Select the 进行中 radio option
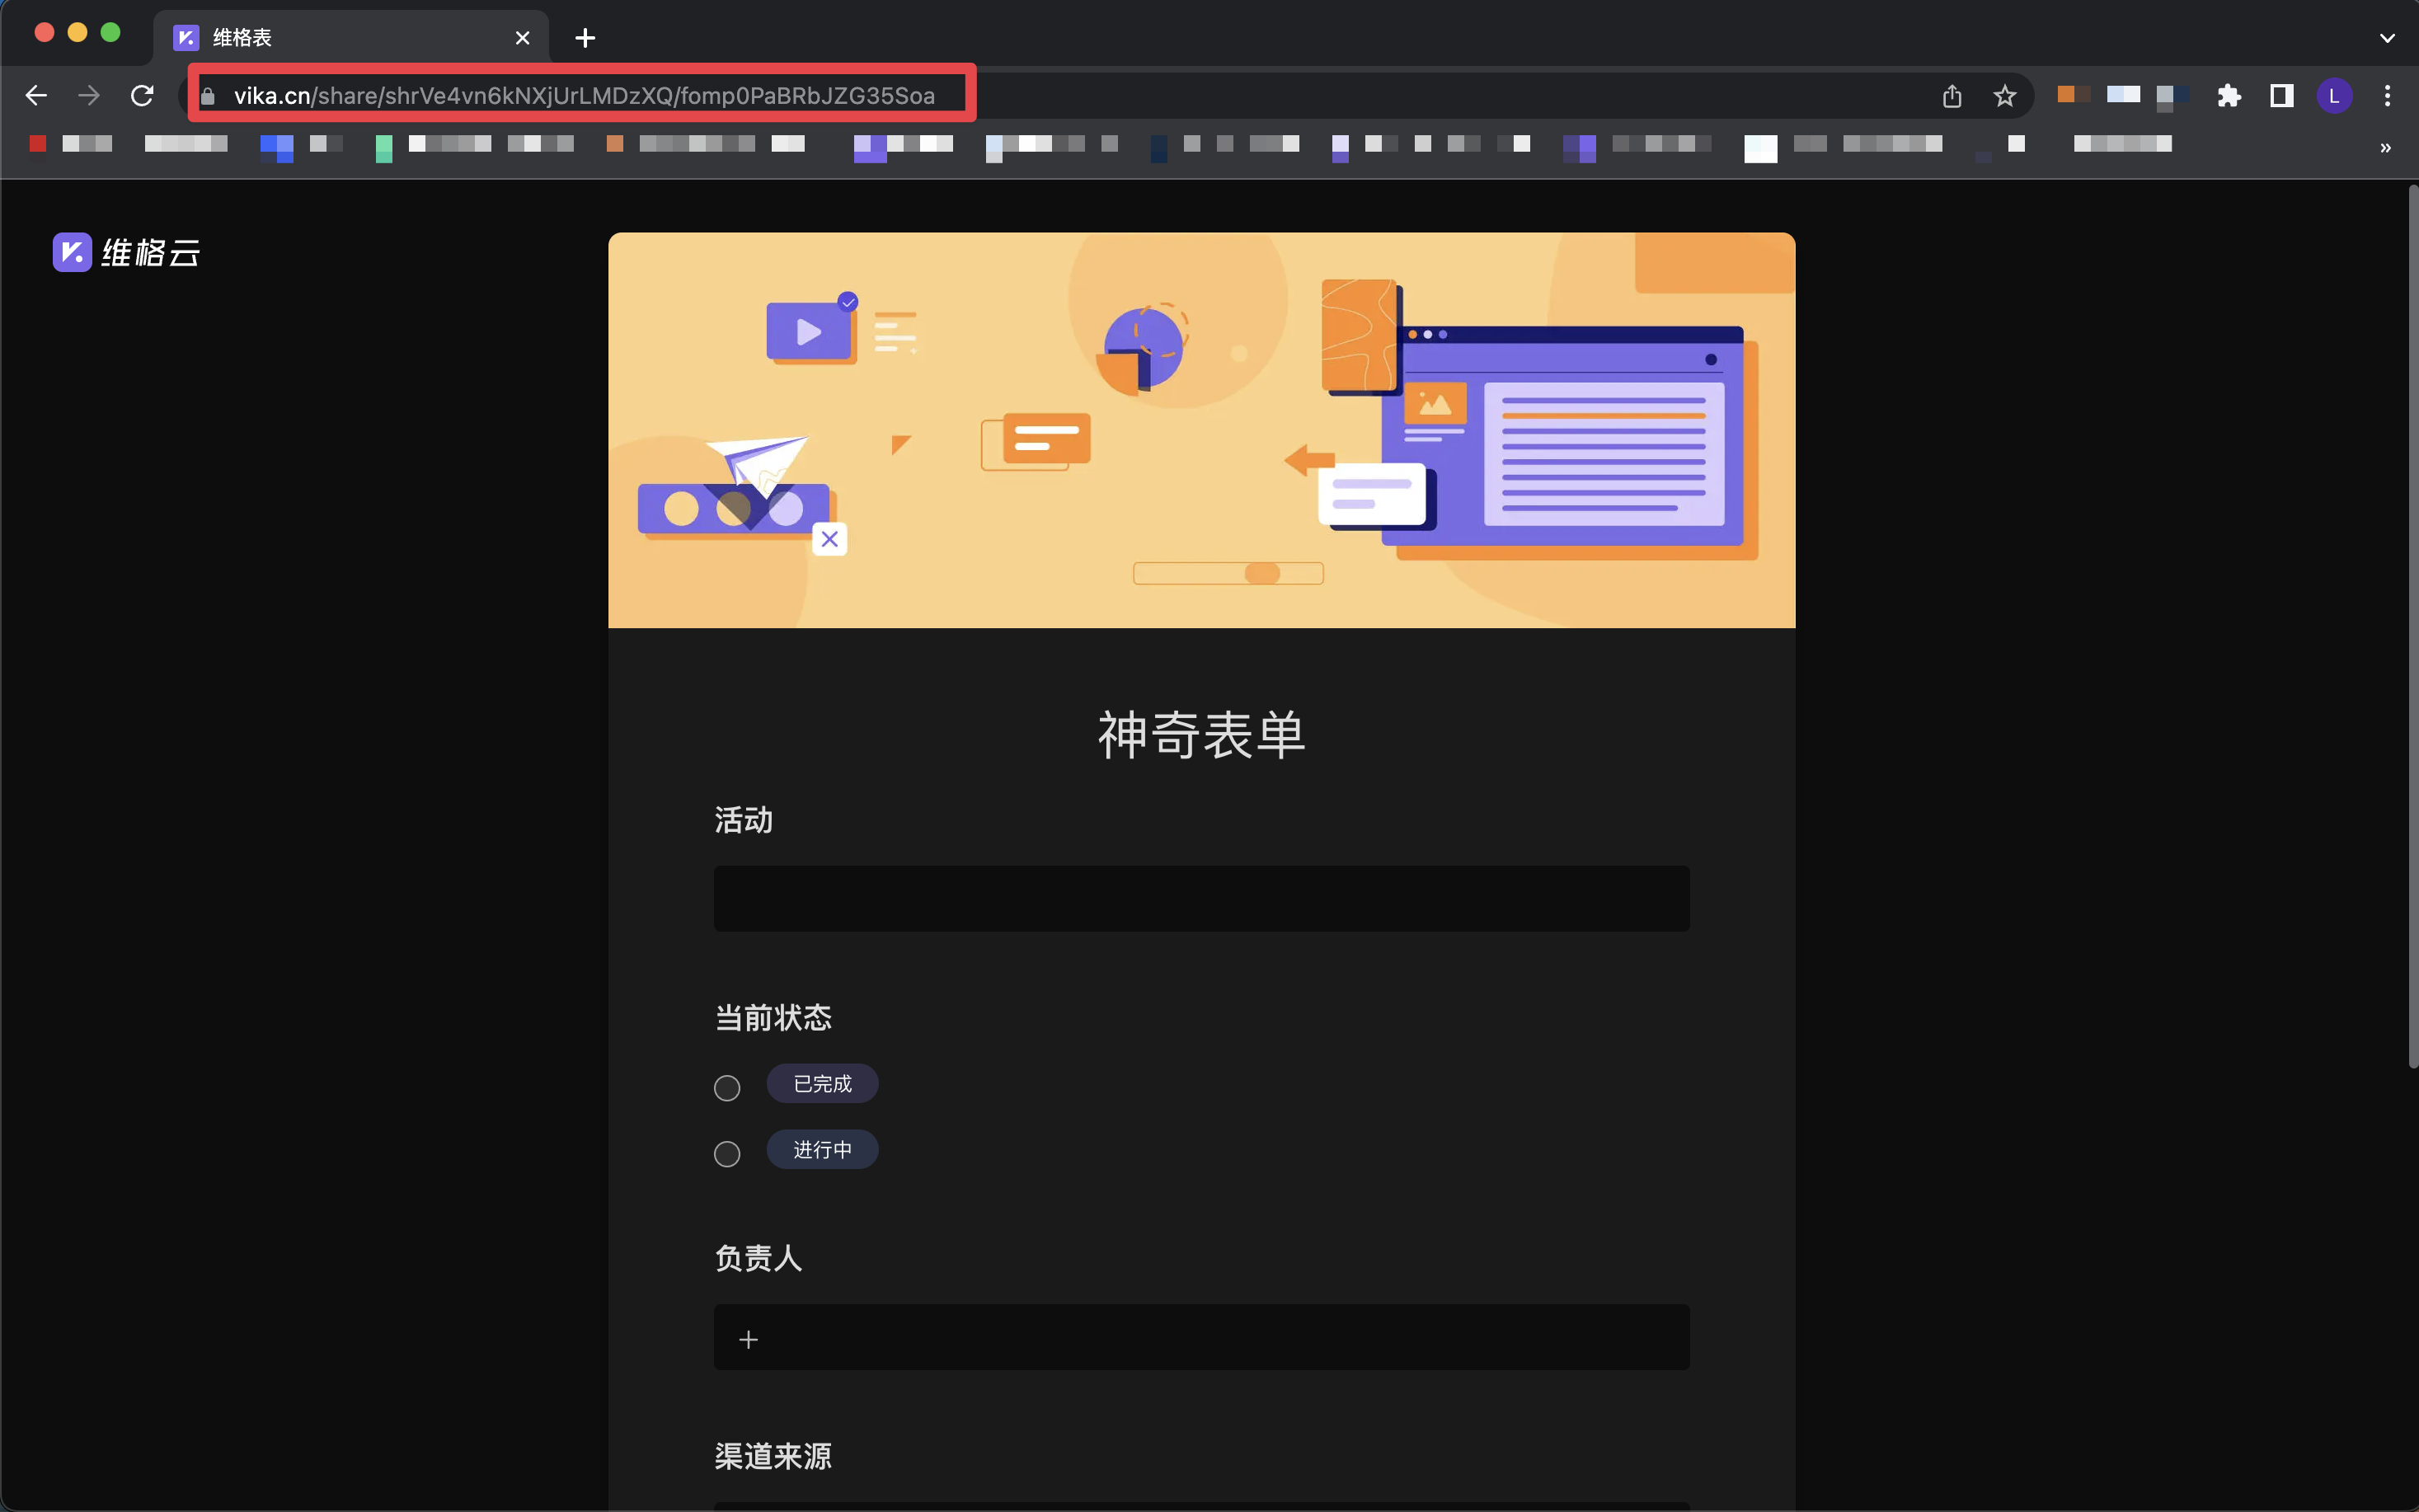This screenshot has width=2419, height=1512. 727,1153
